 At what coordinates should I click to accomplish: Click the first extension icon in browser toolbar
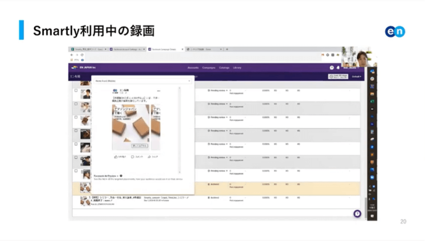point(322,55)
